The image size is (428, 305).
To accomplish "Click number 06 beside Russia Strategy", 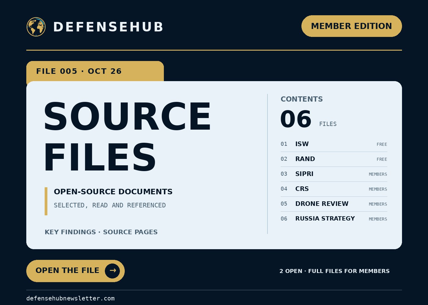I will tap(284, 219).
